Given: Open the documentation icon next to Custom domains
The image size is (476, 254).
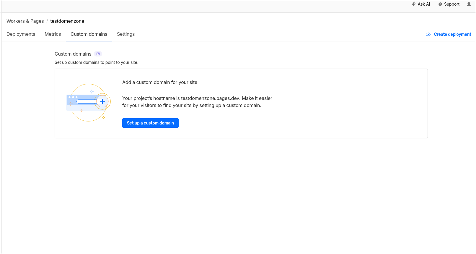Looking at the screenshot, I should click(x=98, y=54).
